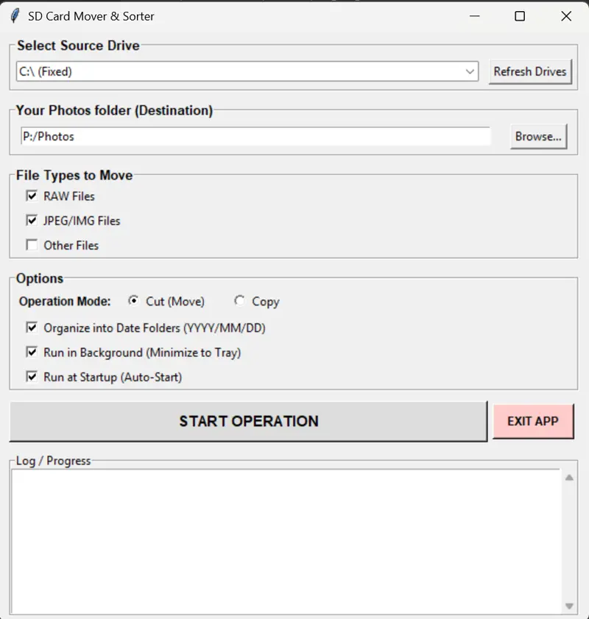Toggle Organize into Date Folders option

click(x=32, y=328)
